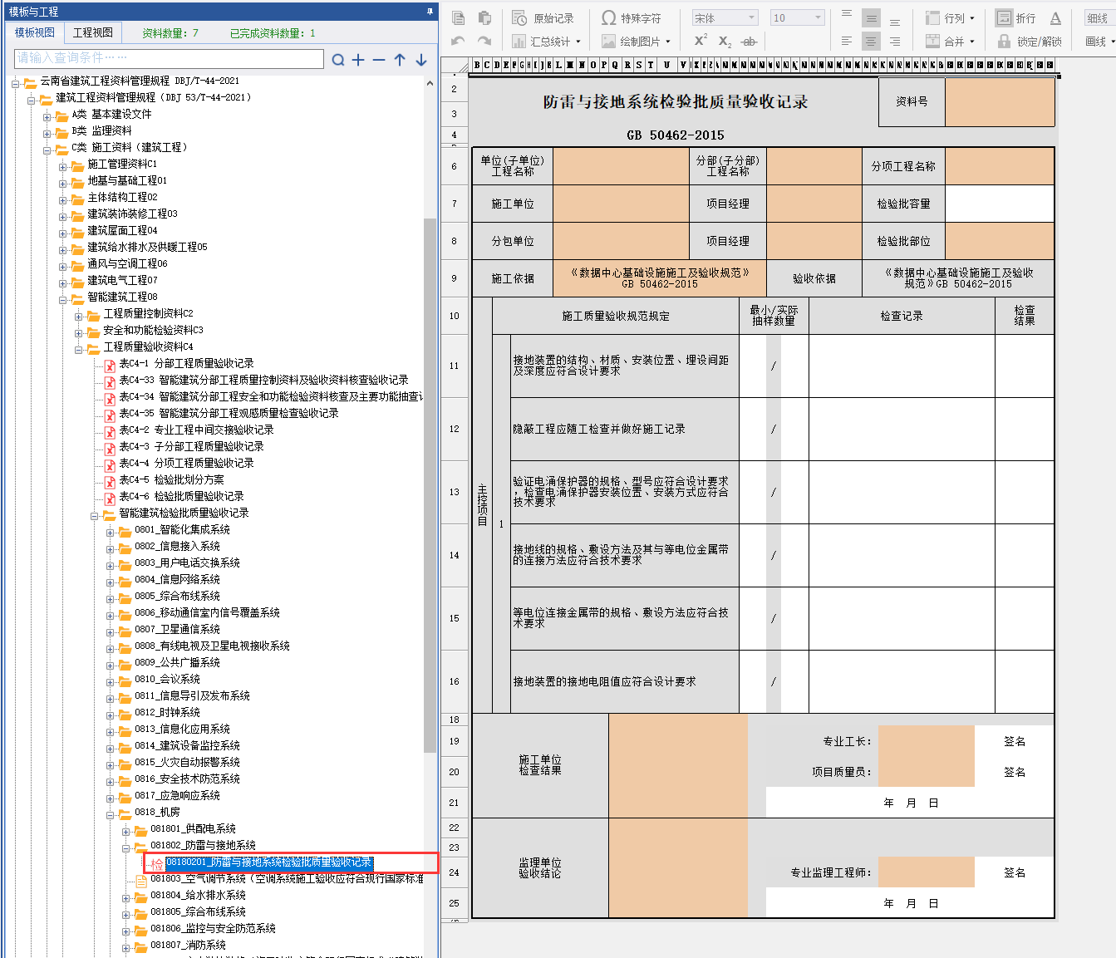Screen dimensions: 1116x958
Task: Collapse 0818_机房 folder
Action: click(111, 813)
